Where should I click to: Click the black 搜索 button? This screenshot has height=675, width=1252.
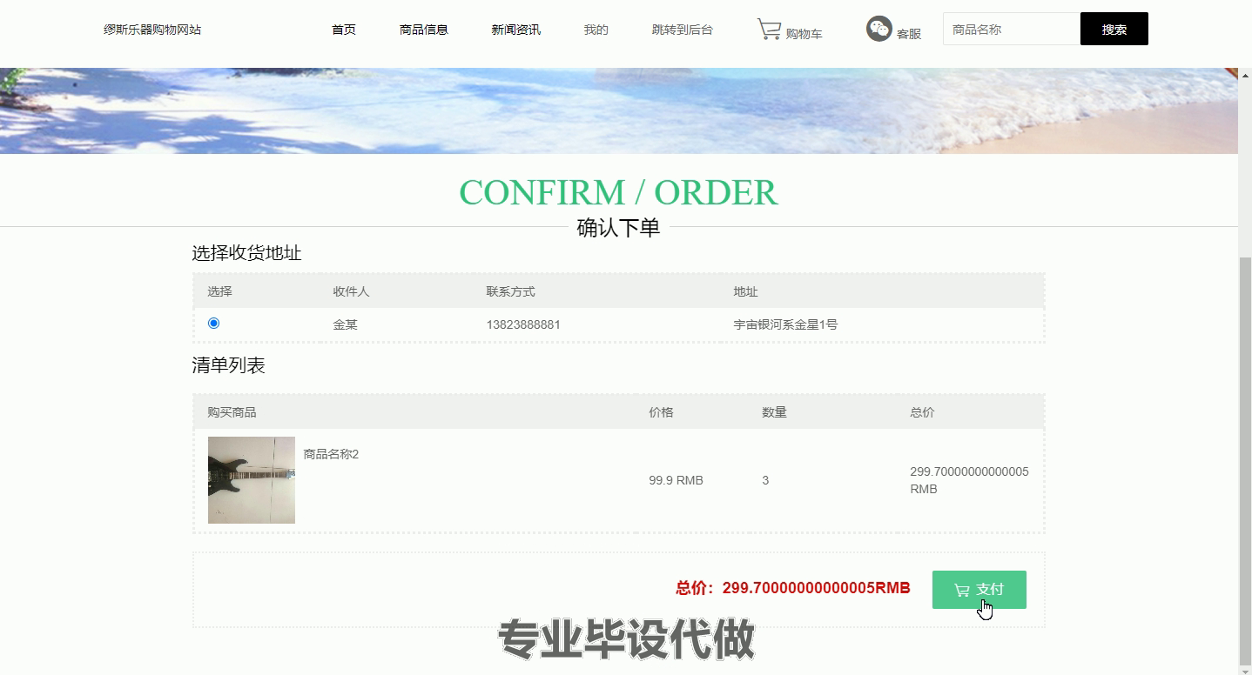point(1114,29)
